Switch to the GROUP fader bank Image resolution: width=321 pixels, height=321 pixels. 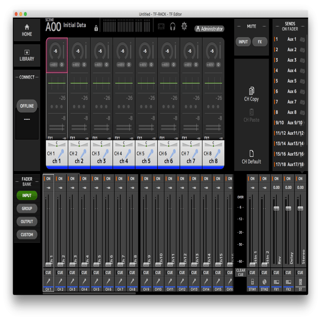[27, 208]
